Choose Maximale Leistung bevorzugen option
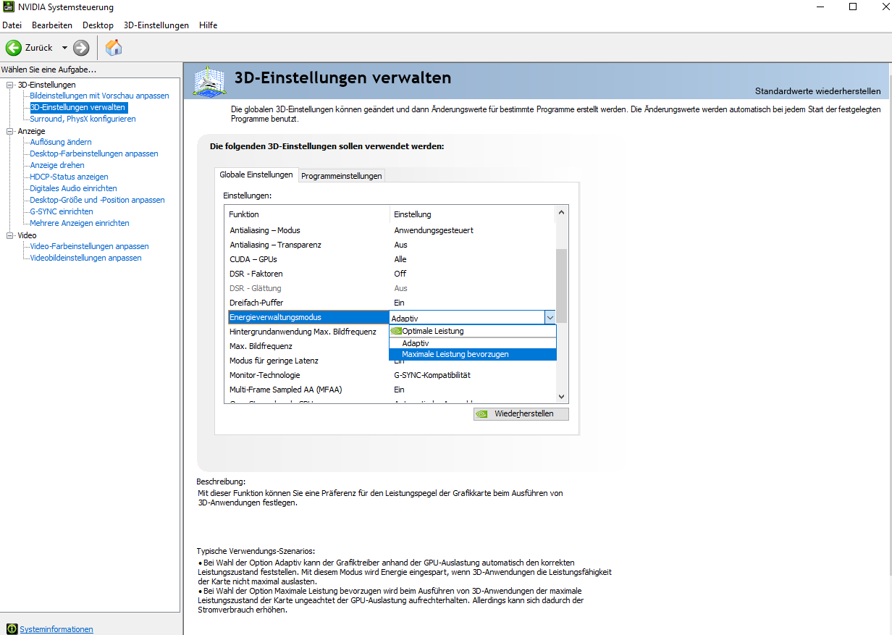Screen dimensions: 892x635 (473, 354)
